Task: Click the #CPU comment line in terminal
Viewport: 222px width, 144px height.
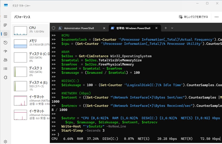Action: tap(65, 35)
